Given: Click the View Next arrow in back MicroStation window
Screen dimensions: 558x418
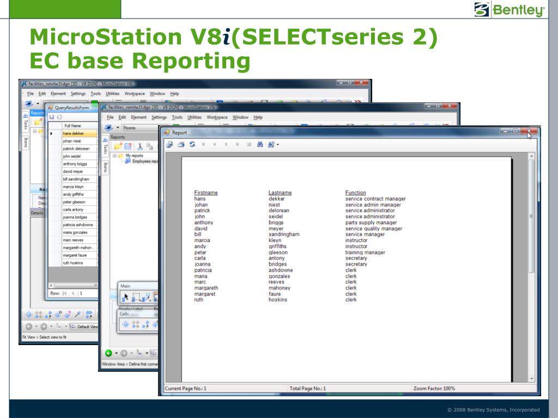Looking at the screenshot, I should coord(44,327).
